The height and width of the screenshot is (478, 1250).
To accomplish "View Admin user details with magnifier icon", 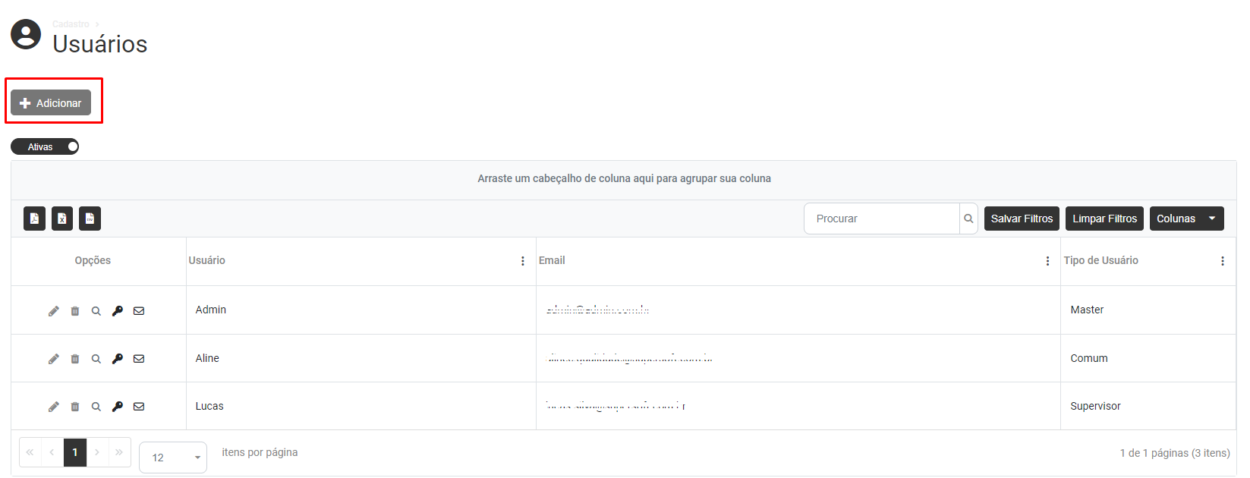I will click(x=96, y=311).
